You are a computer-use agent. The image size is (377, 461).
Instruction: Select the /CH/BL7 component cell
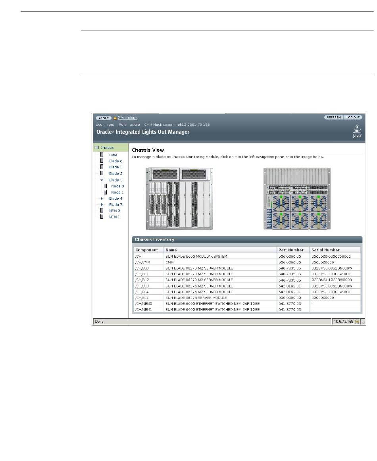(149, 297)
